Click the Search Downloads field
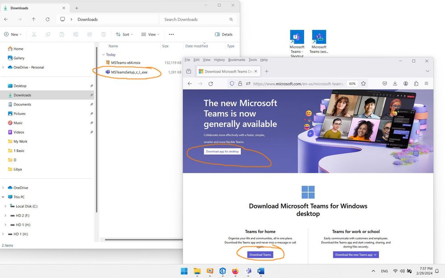The width and height of the screenshot is (445, 278). coord(198,19)
